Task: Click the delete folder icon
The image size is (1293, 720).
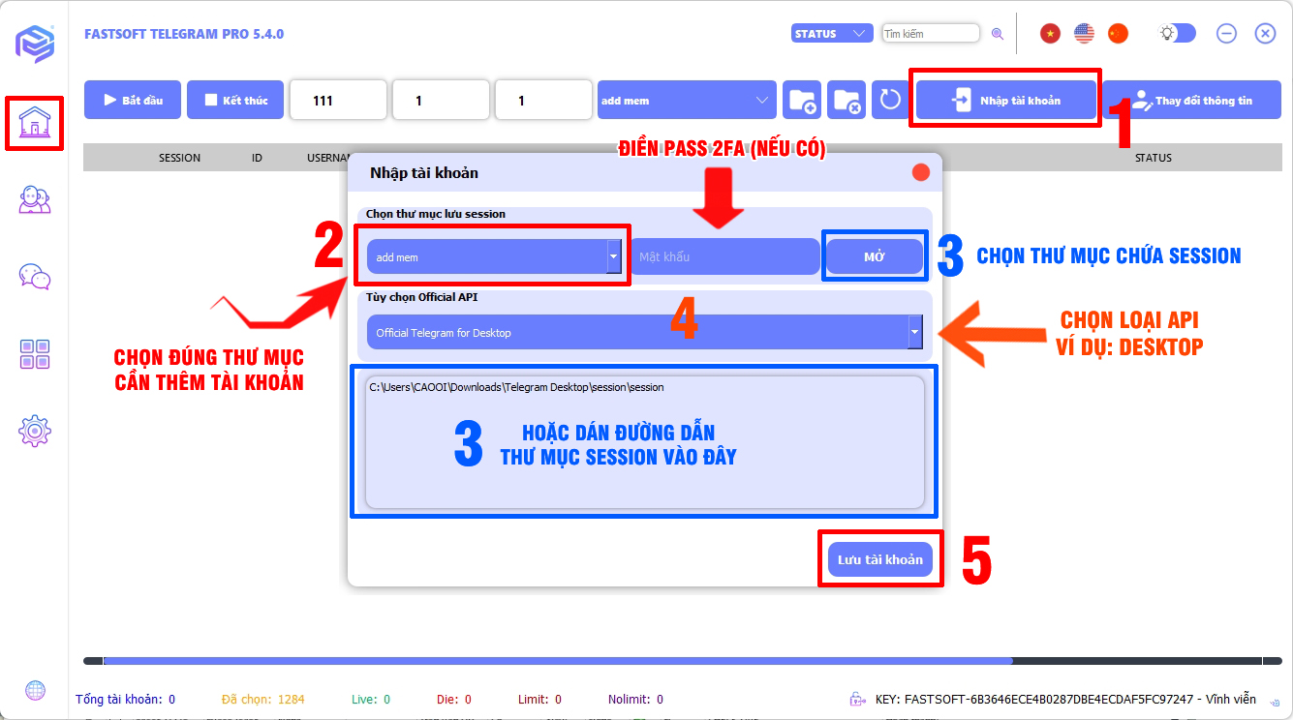Action: [847, 100]
